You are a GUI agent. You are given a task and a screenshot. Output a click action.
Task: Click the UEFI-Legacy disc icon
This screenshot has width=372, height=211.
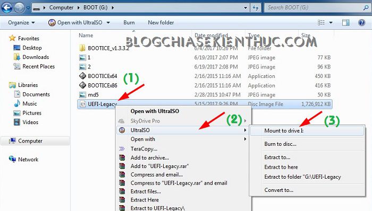82,104
